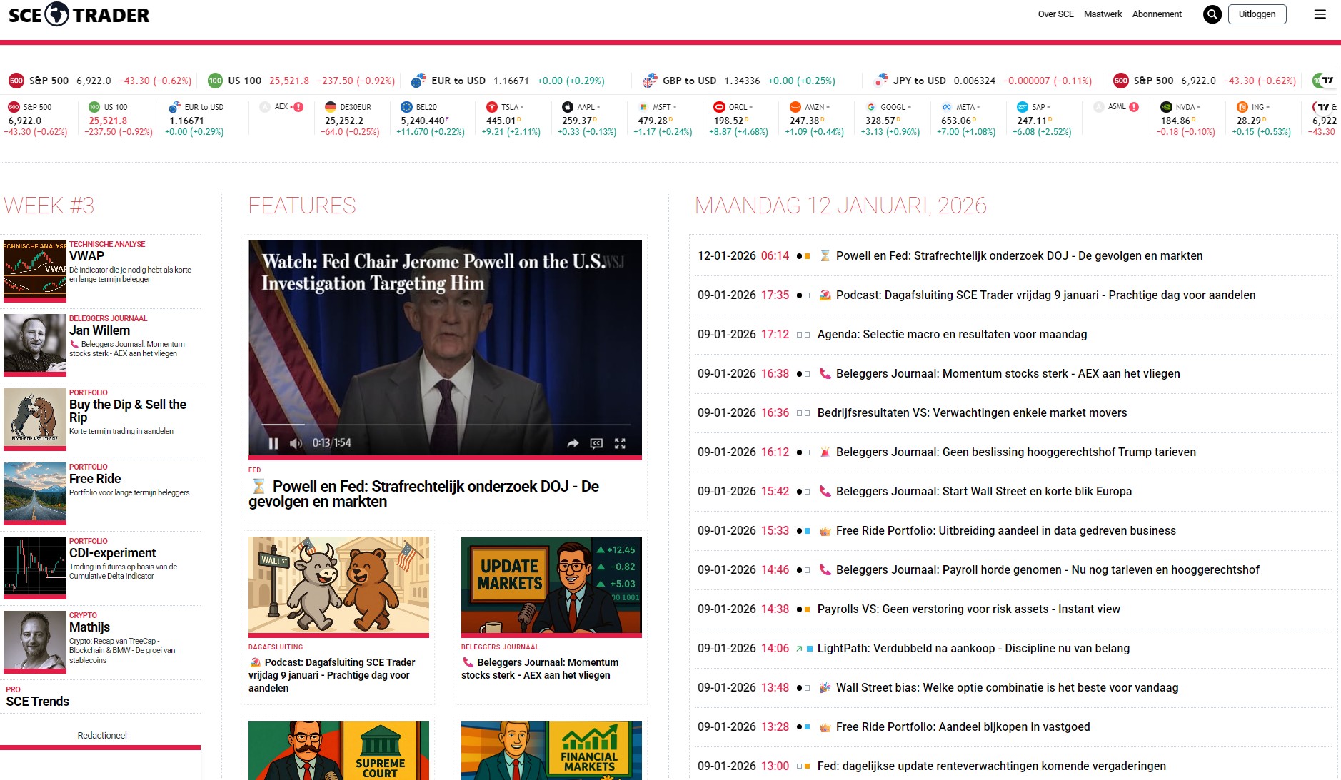Click the AEX warning alert icon
The image size is (1341, 780).
(298, 107)
